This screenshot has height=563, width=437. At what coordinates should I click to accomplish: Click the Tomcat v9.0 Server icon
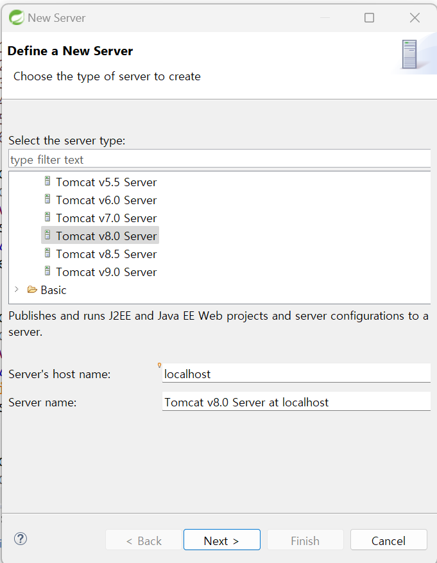pyautogui.click(x=47, y=271)
